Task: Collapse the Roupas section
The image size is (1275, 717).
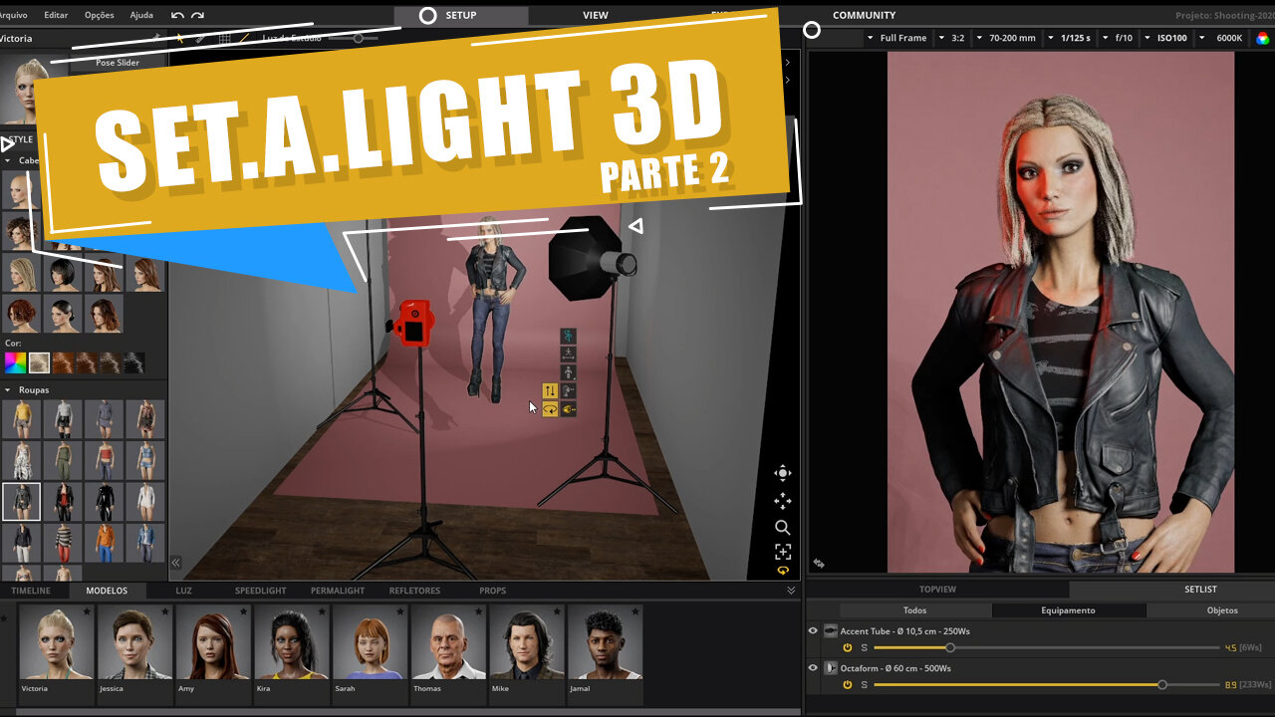Action: click(8, 390)
